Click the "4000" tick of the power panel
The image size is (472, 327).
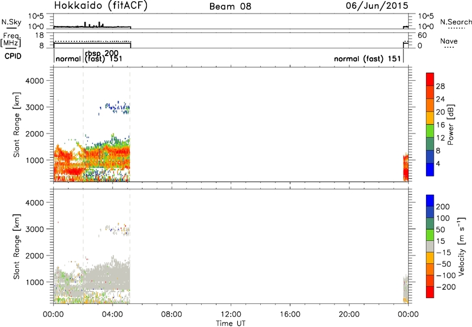tap(35, 81)
